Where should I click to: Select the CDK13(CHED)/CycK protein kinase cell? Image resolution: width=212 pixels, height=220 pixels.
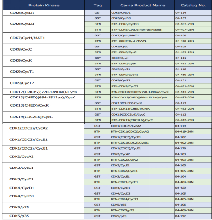pos(44,106)
